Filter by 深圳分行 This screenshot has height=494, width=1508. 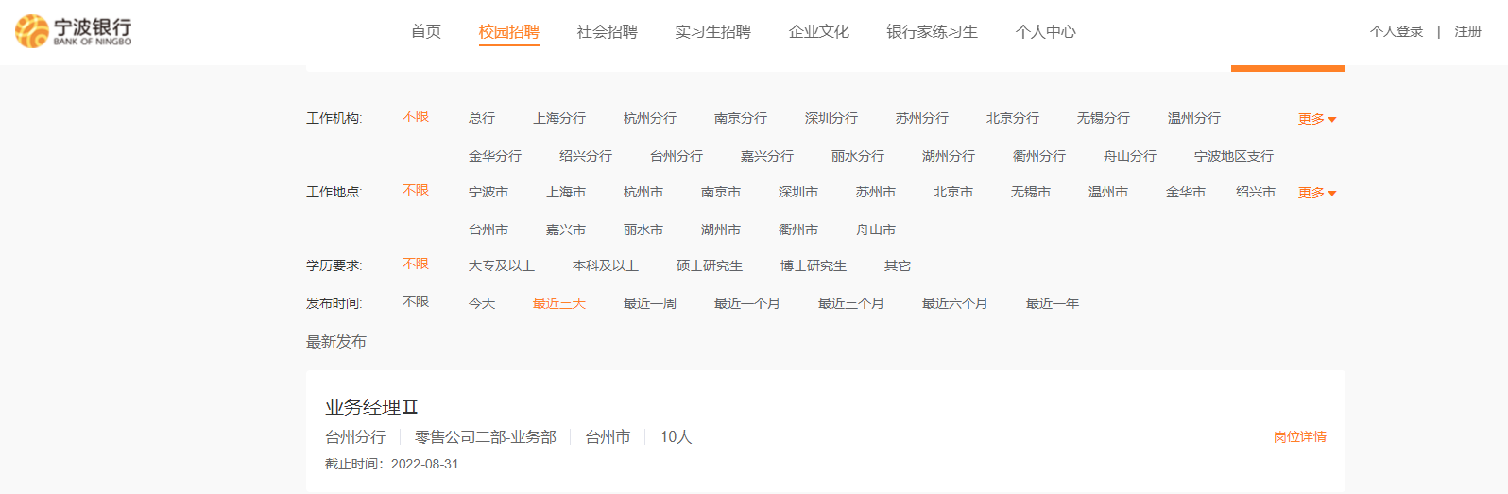(x=831, y=118)
